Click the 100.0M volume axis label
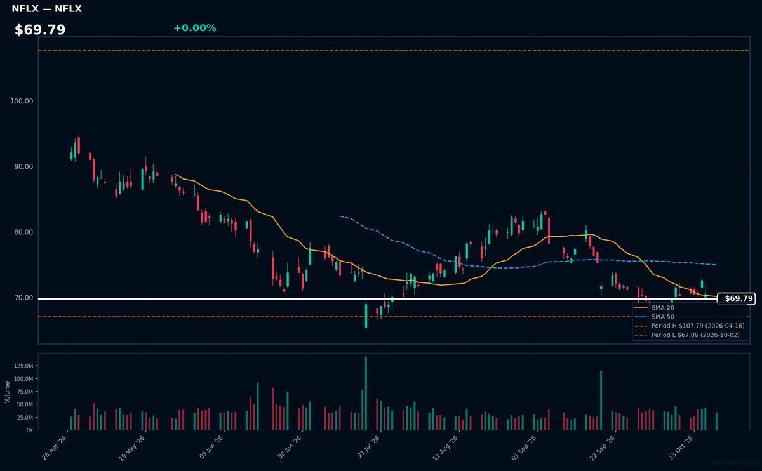762x471 pixels. [x=23, y=379]
